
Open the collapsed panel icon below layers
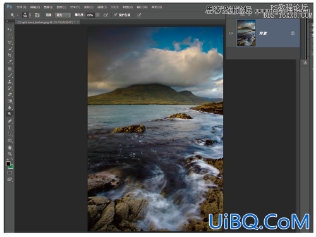305,62
